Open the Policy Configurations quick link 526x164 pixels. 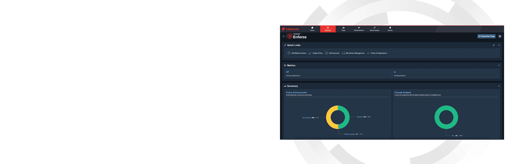377,53
